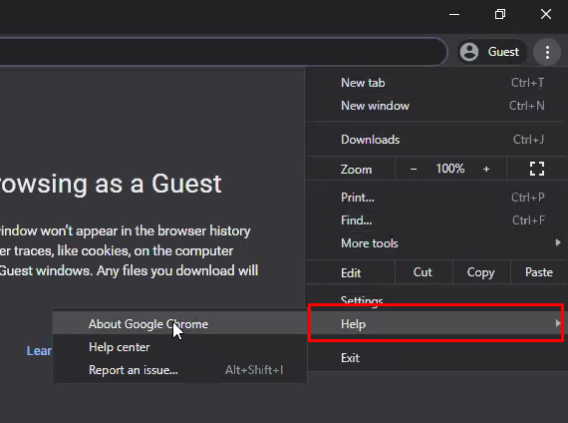Open the Chrome three-dot menu button
Viewport: 568px width, 423px height.
pyautogui.click(x=547, y=52)
